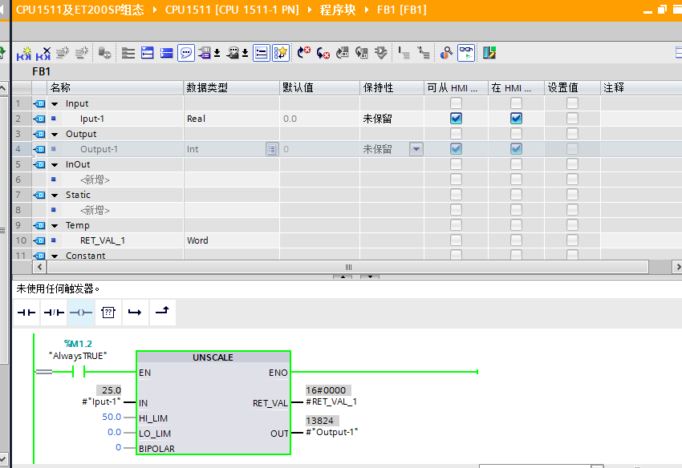Click the tag information speech bubble icon
The image size is (682, 468).
(233, 53)
